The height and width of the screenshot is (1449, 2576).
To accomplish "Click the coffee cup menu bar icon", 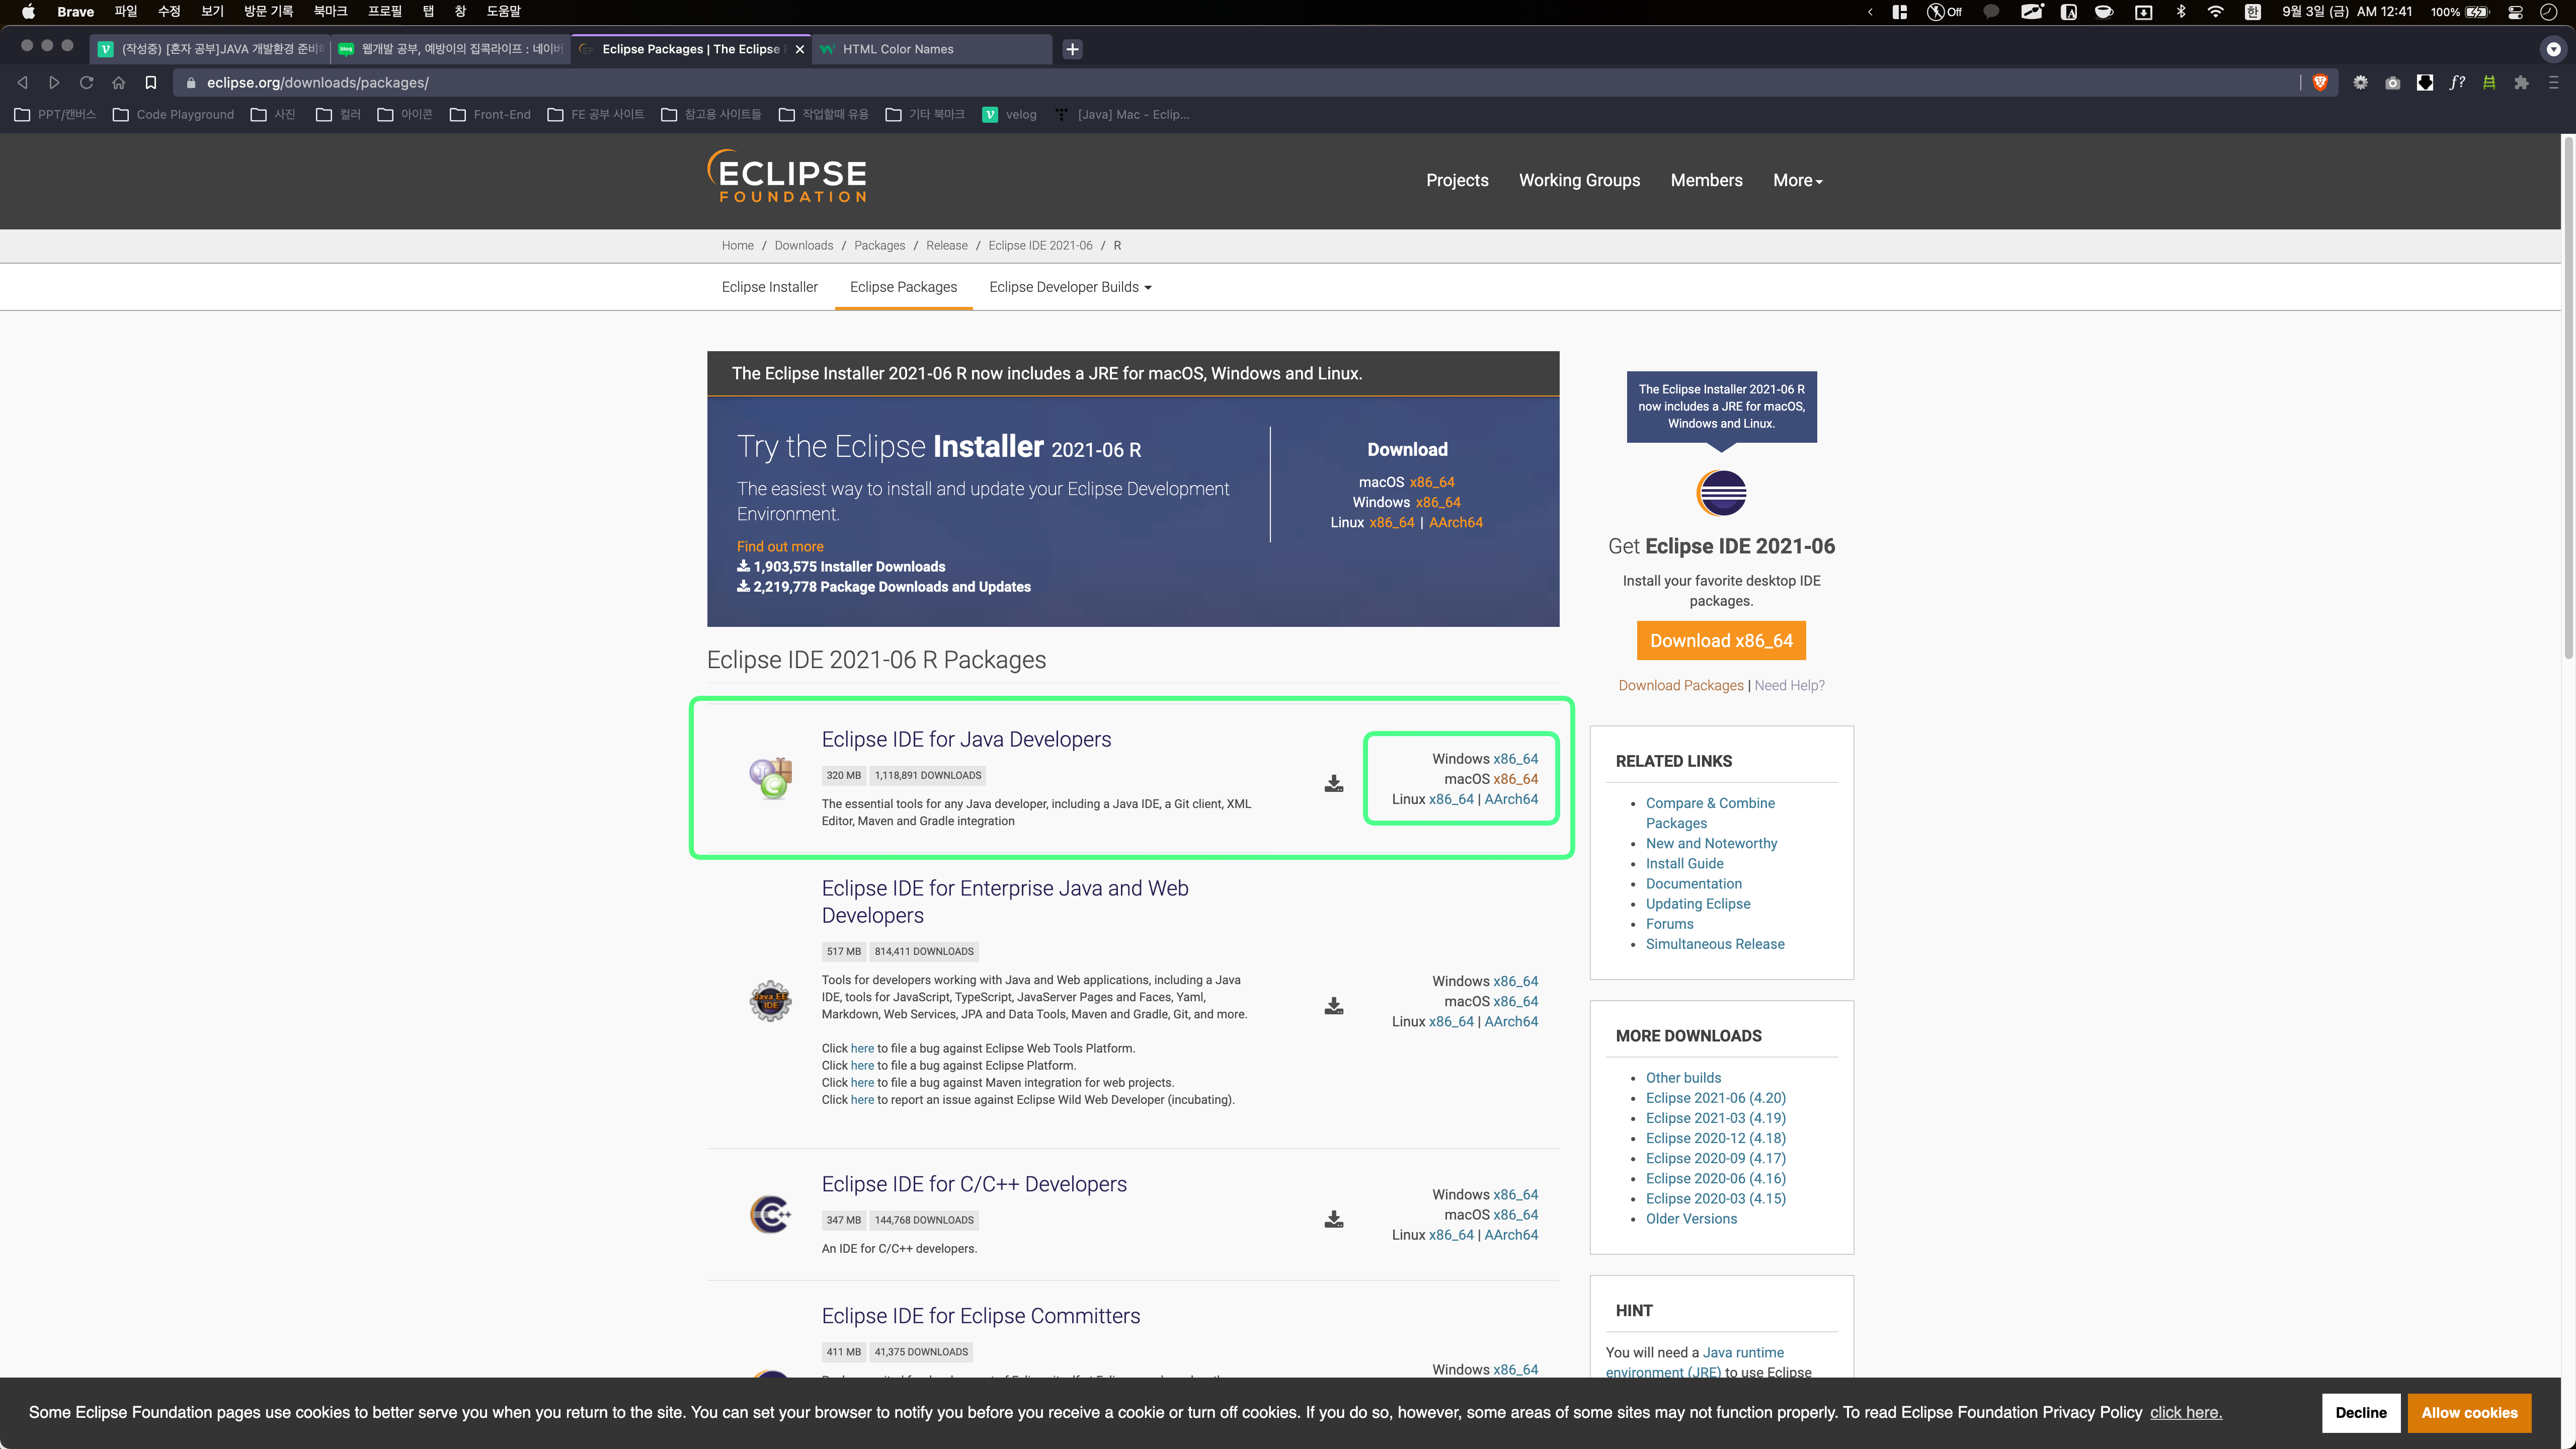I will pos(2104,12).
